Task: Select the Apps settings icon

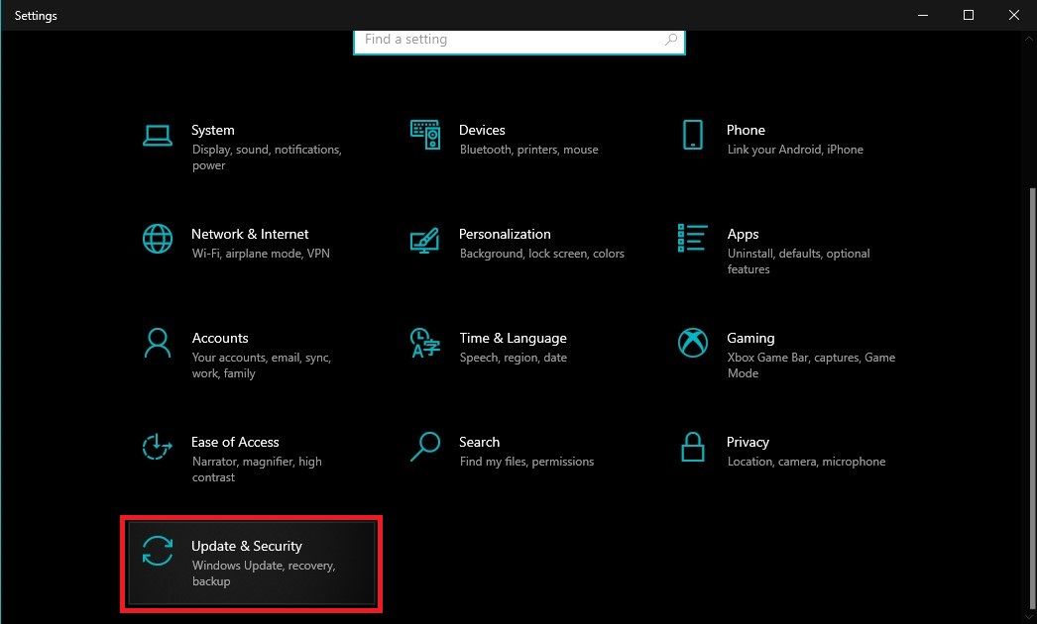Action: pos(692,239)
